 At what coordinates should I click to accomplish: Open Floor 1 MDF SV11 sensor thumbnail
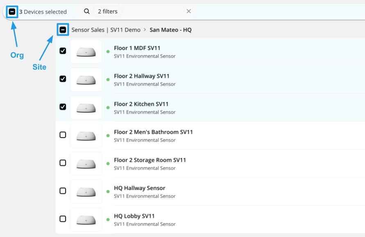click(86, 52)
